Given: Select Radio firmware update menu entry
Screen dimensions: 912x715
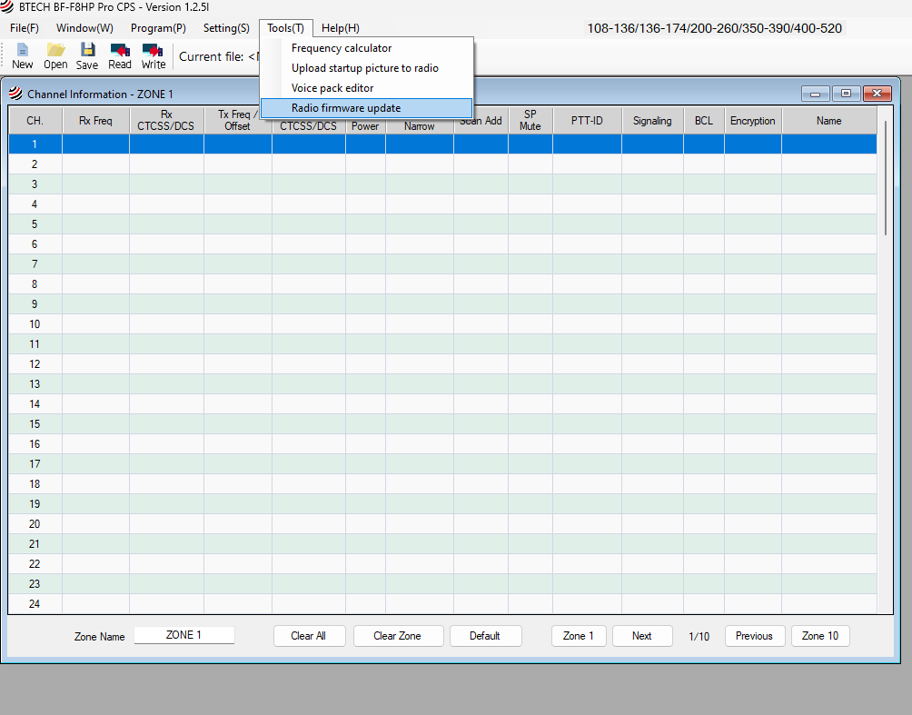Looking at the screenshot, I should pos(345,108).
